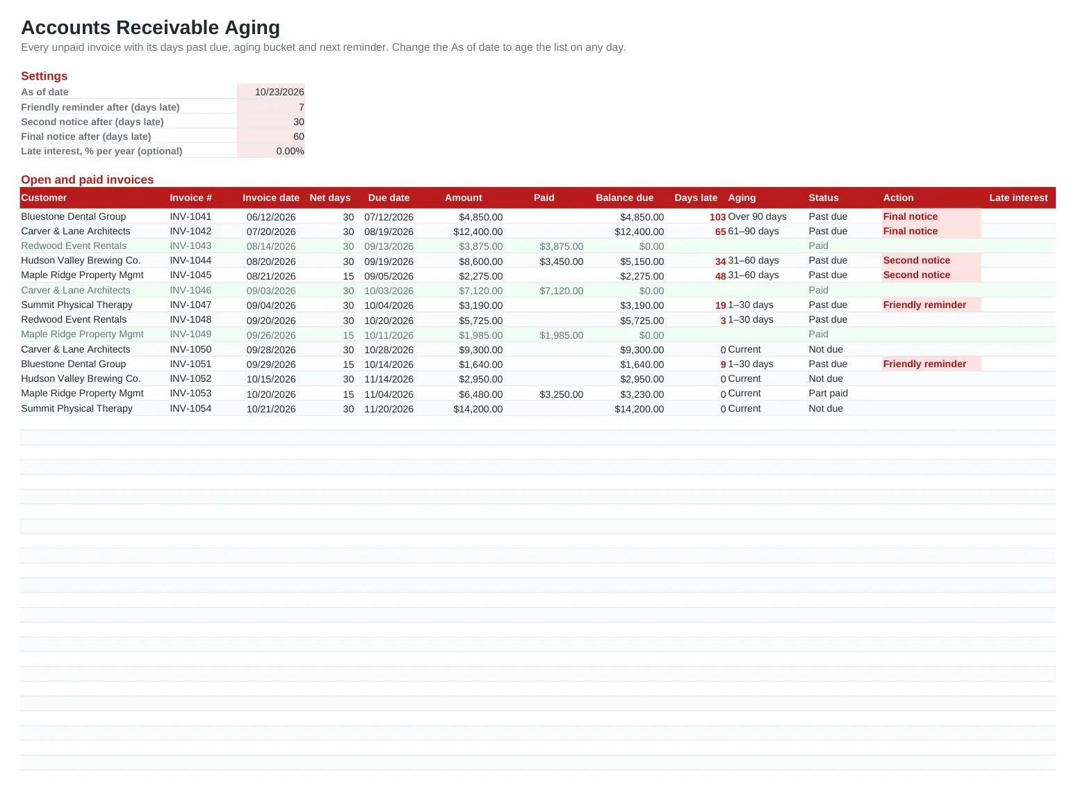Click the Days late column header
Screen dimensions: 1076x790
point(696,197)
